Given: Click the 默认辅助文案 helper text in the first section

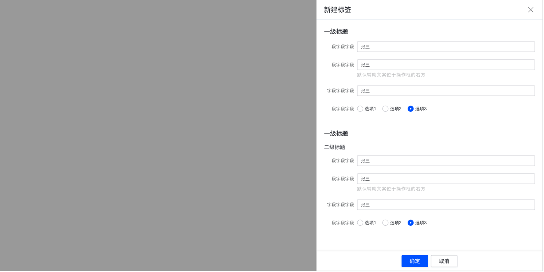Looking at the screenshot, I should [x=392, y=75].
